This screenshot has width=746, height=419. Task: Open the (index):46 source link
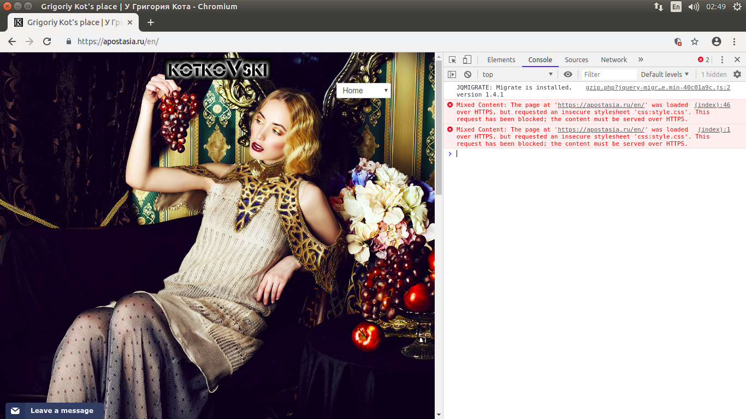[x=712, y=105]
